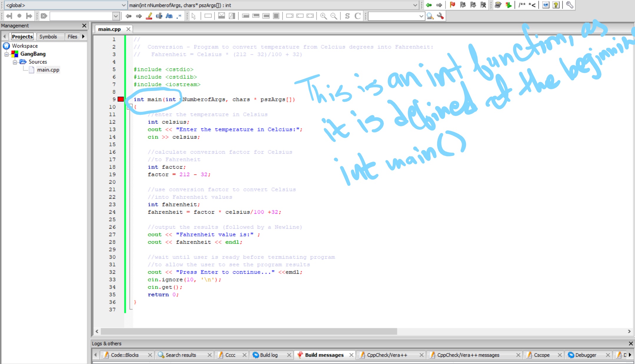
Task: Click the zoom in magnifier icon
Action: pos(324,16)
